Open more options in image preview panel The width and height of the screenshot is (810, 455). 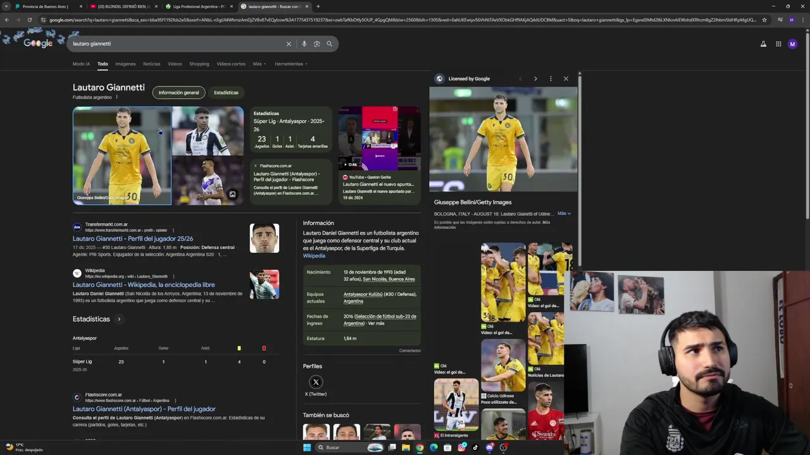click(x=551, y=78)
